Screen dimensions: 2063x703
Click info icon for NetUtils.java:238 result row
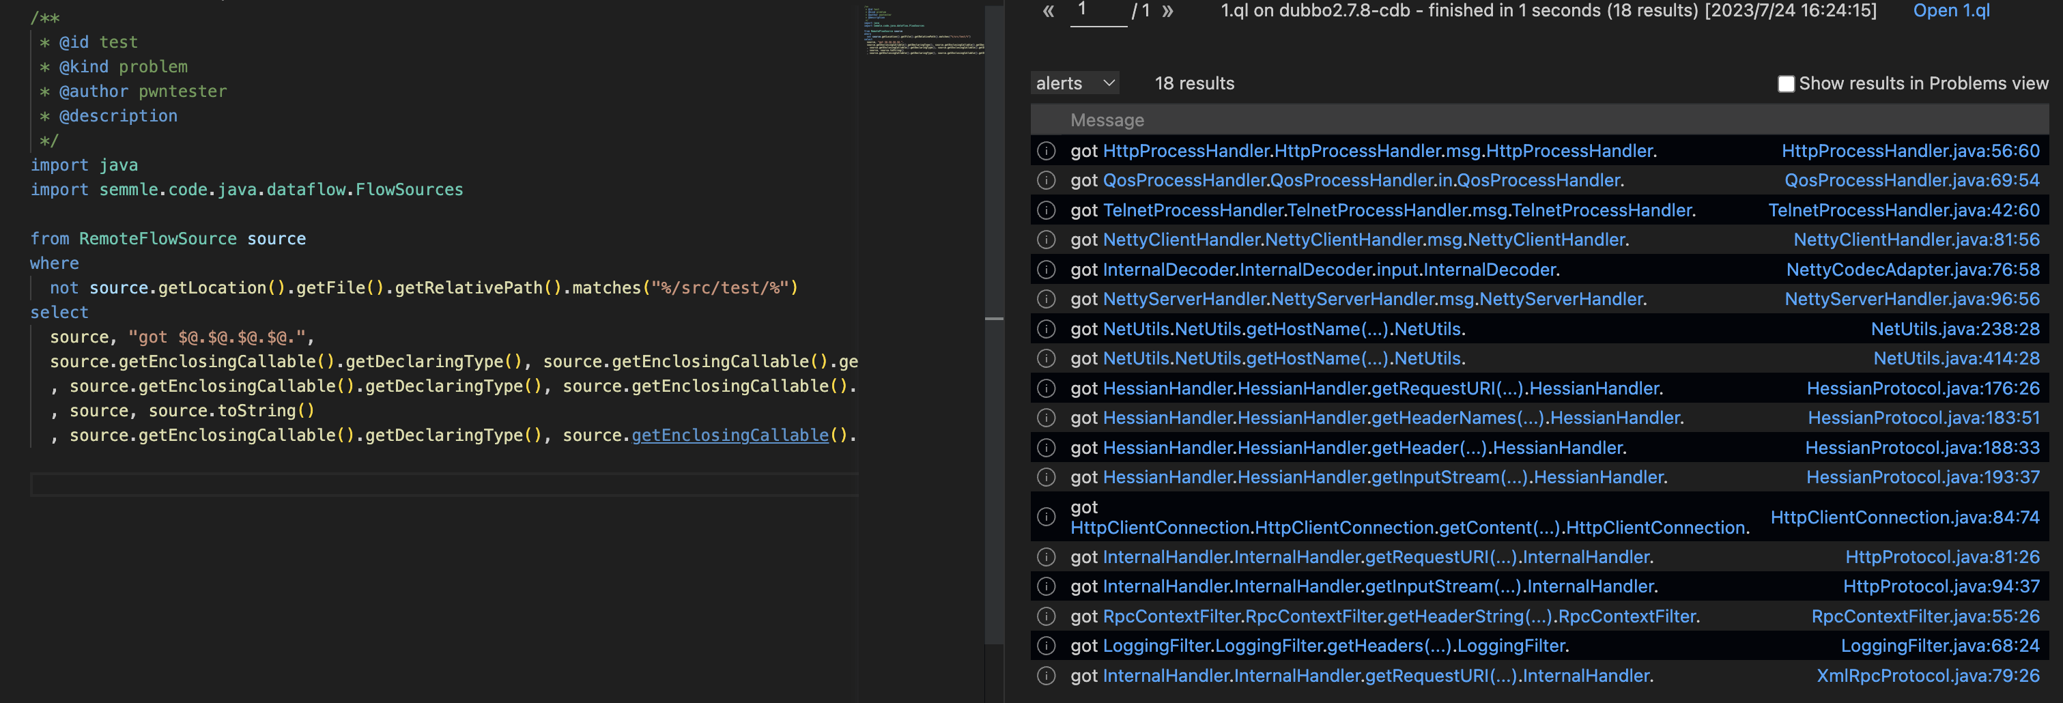click(1046, 329)
